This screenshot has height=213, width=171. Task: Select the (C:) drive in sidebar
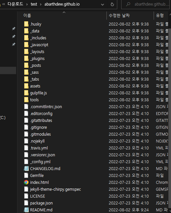click(3, 118)
